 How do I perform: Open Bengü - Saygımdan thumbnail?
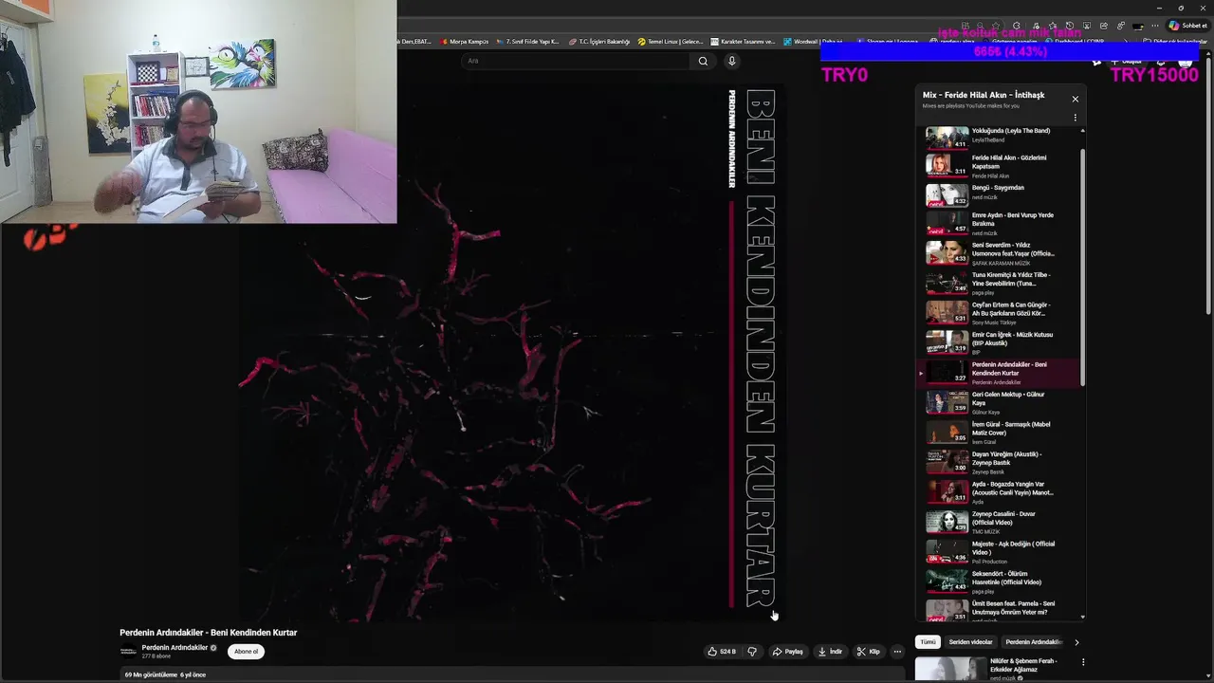click(x=947, y=194)
